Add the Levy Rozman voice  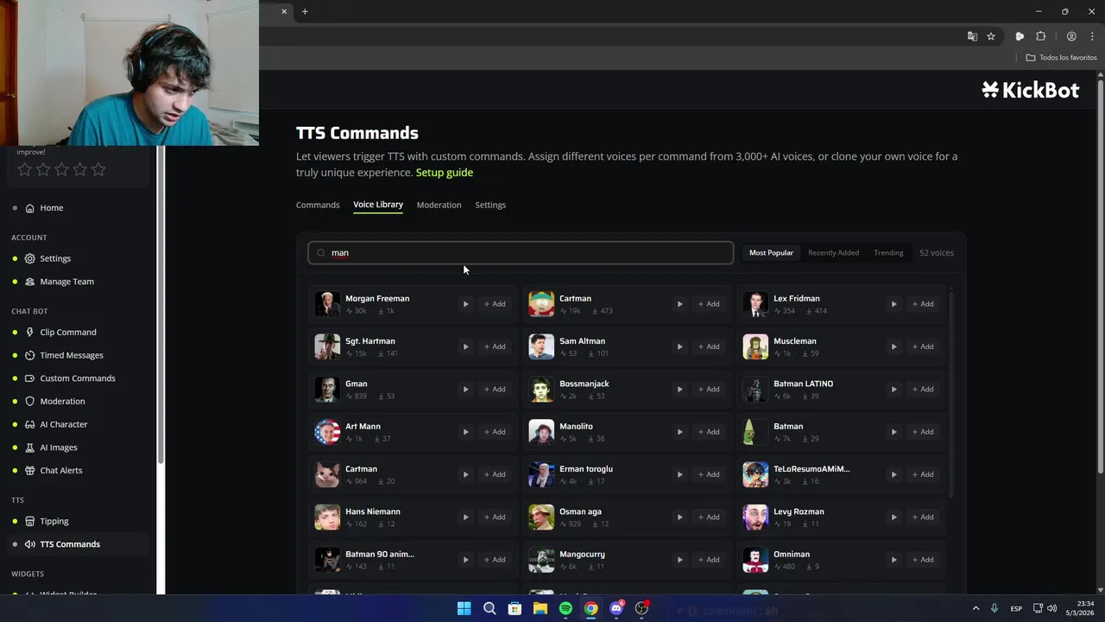923,517
